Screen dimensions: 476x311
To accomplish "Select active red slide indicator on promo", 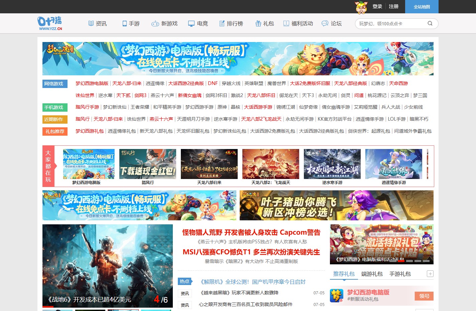I will pos(401,261).
